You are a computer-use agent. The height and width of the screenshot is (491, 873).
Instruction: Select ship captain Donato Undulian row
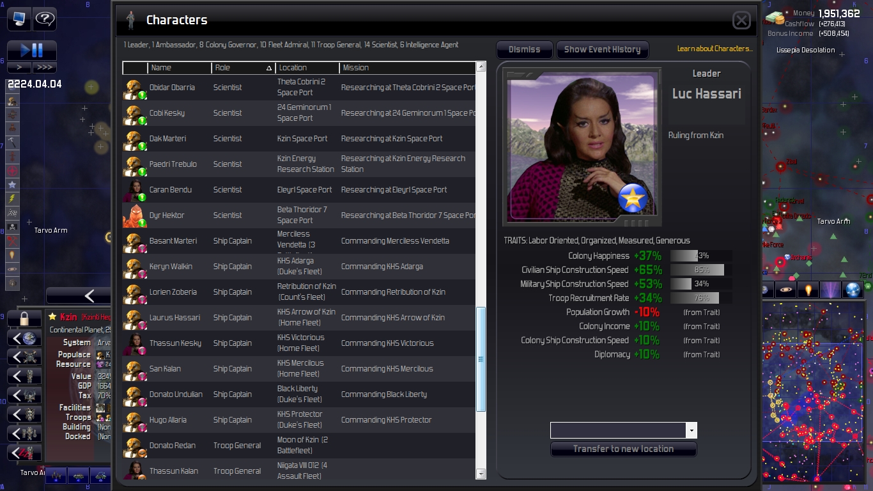pyautogui.click(x=299, y=394)
